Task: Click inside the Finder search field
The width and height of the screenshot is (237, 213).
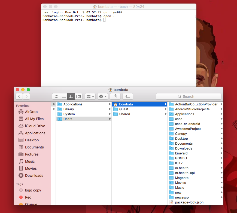Action: coord(189,96)
